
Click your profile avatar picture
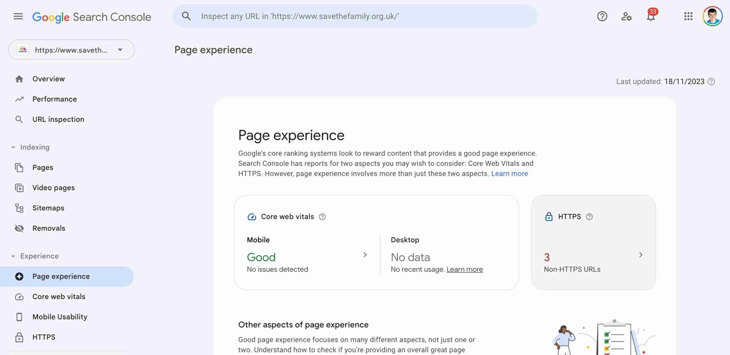[x=712, y=16]
